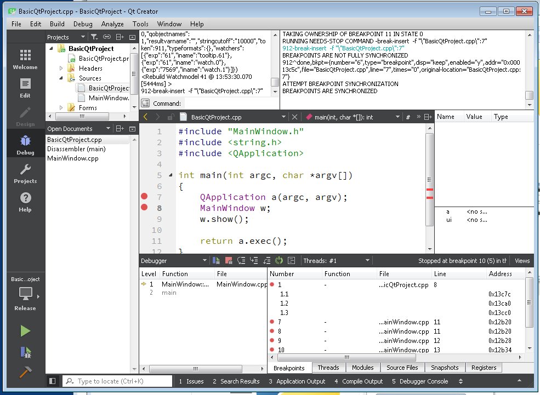Screen dimensions: 540x395
Task: Open the Application Output pane
Action: (297, 381)
